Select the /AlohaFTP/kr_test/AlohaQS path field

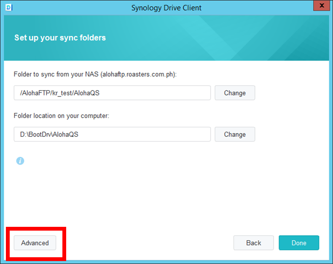click(x=112, y=93)
